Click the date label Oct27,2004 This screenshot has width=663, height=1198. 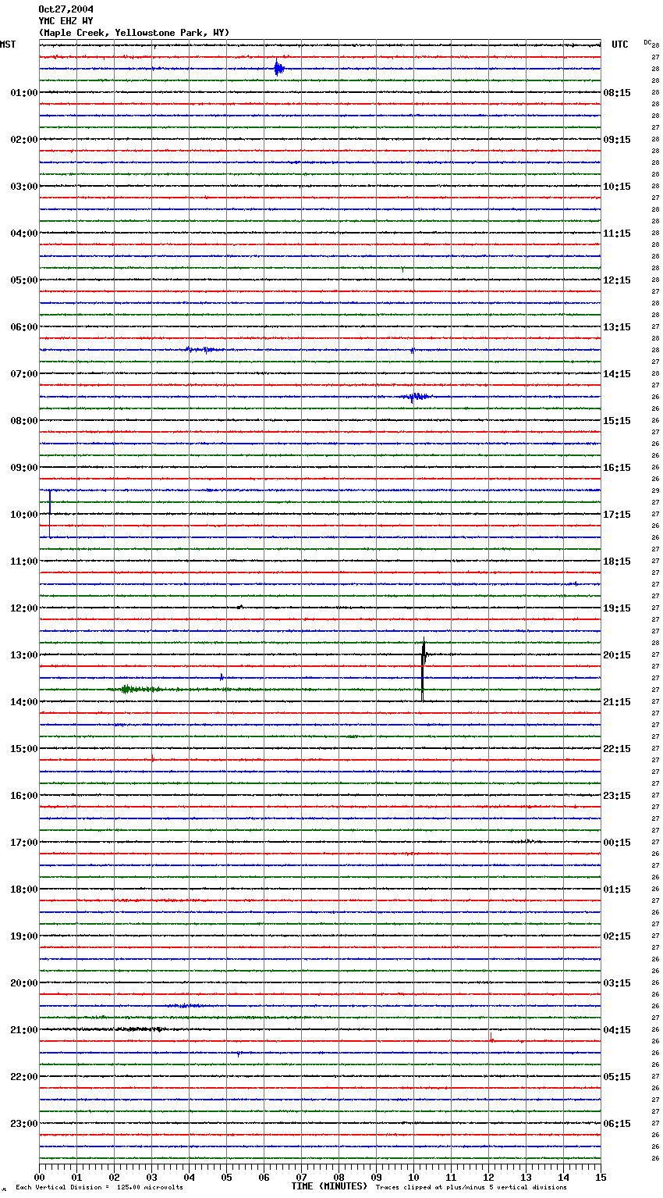click(x=66, y=9)
